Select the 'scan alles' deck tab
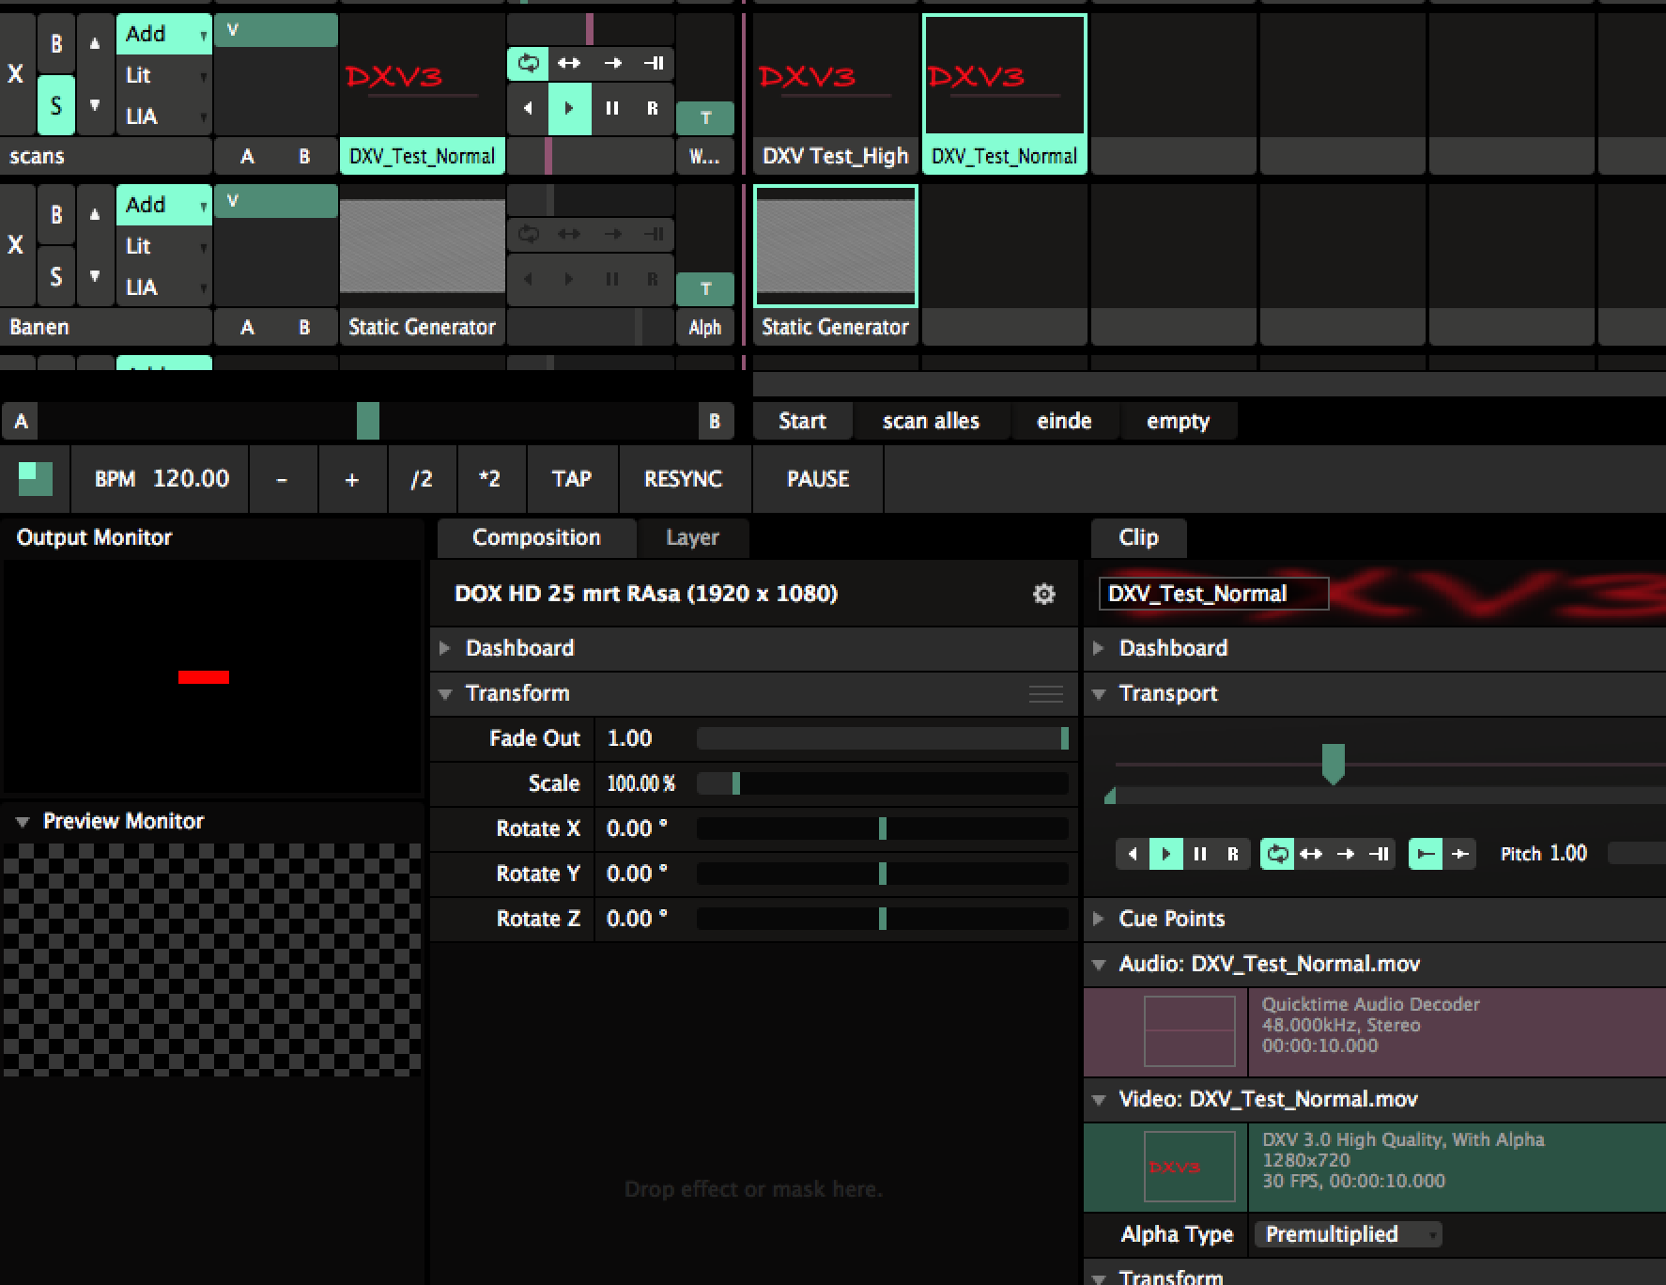 (931, 421)
